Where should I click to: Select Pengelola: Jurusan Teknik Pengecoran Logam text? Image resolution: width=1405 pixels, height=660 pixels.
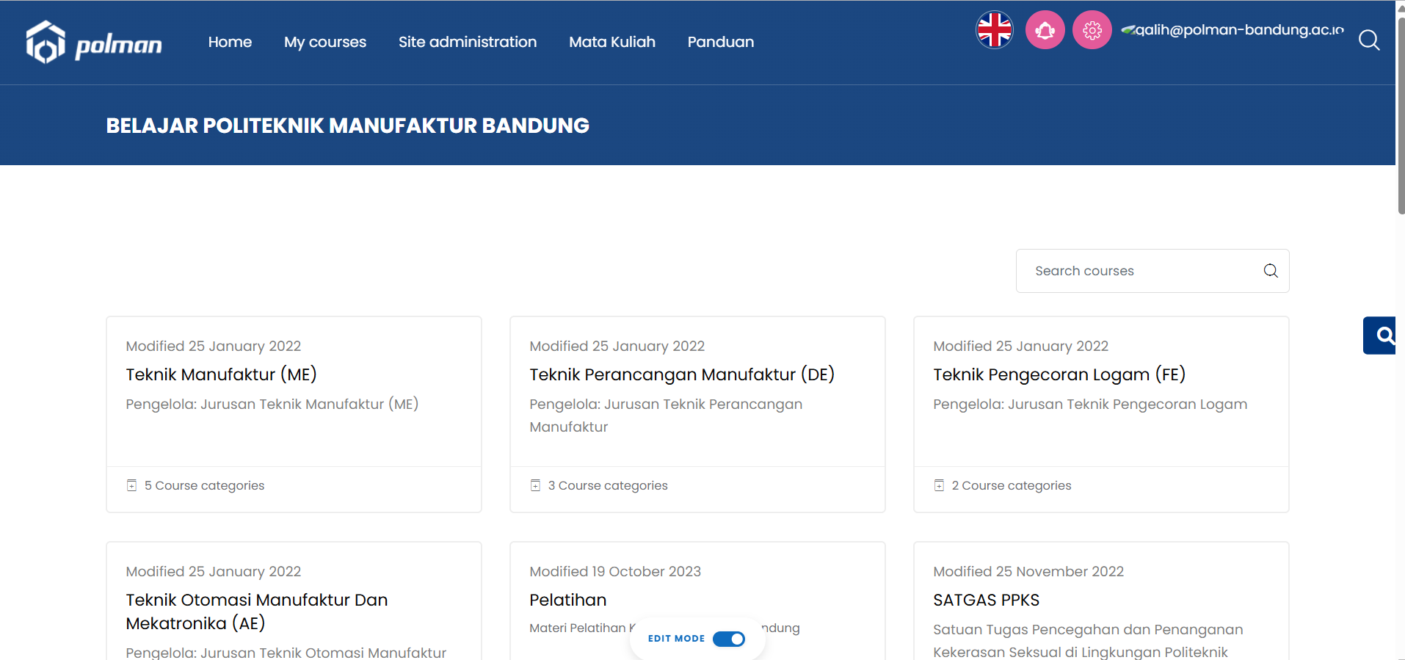click(x=1090, y=405)
